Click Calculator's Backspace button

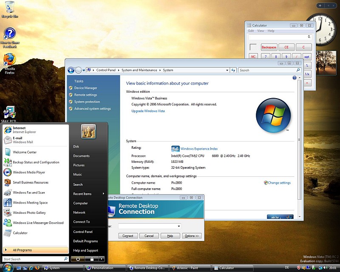click(269, 47)
